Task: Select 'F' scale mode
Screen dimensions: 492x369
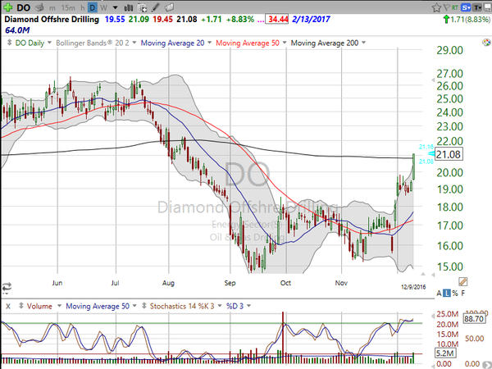Action: 463,294
